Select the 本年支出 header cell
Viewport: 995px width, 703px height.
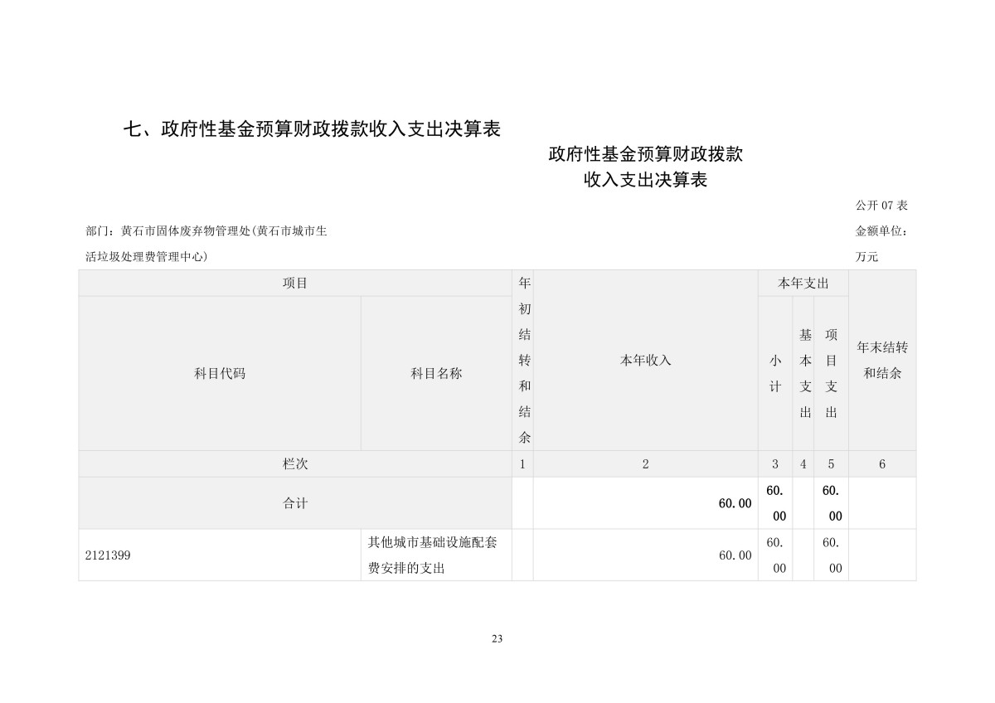[x=803, y=284]
